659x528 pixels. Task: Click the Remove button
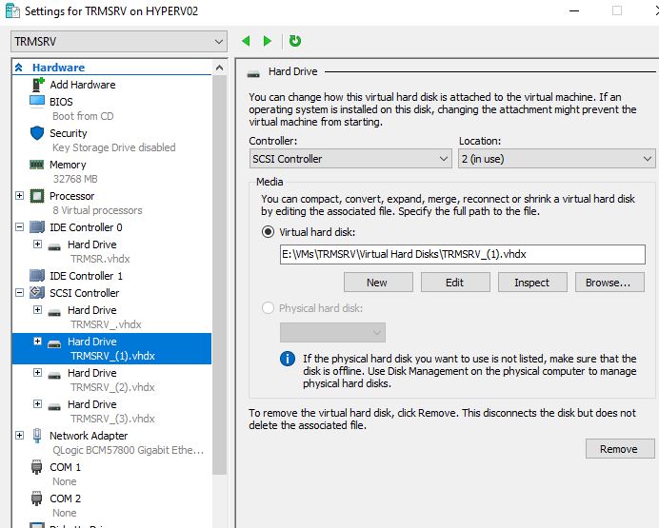click(620, 449)
